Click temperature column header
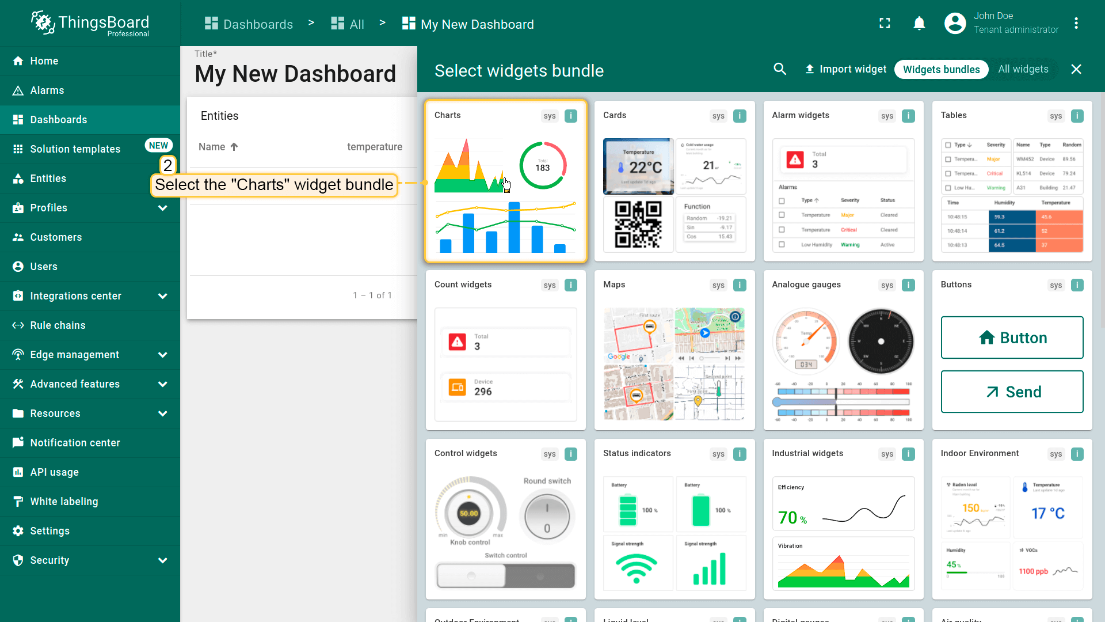1105x622 pixels. [x=375, y=147]
